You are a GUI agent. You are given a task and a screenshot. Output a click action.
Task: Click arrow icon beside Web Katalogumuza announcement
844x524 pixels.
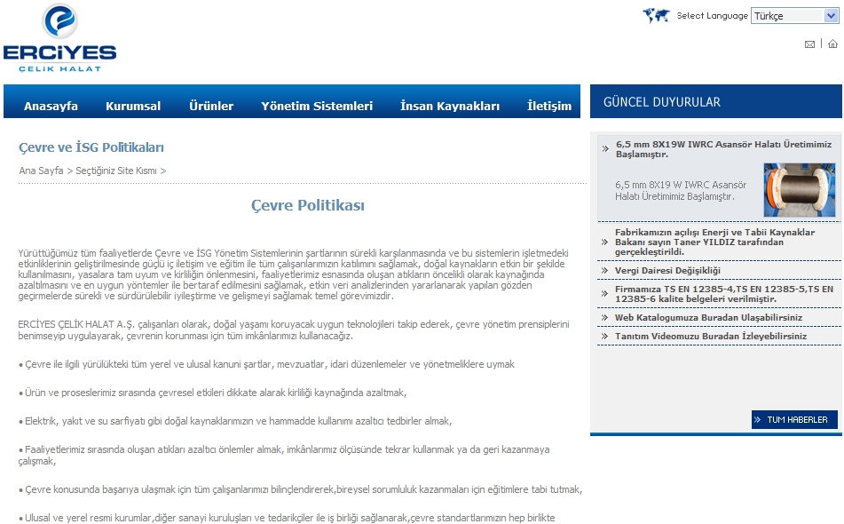coord(604,318)
